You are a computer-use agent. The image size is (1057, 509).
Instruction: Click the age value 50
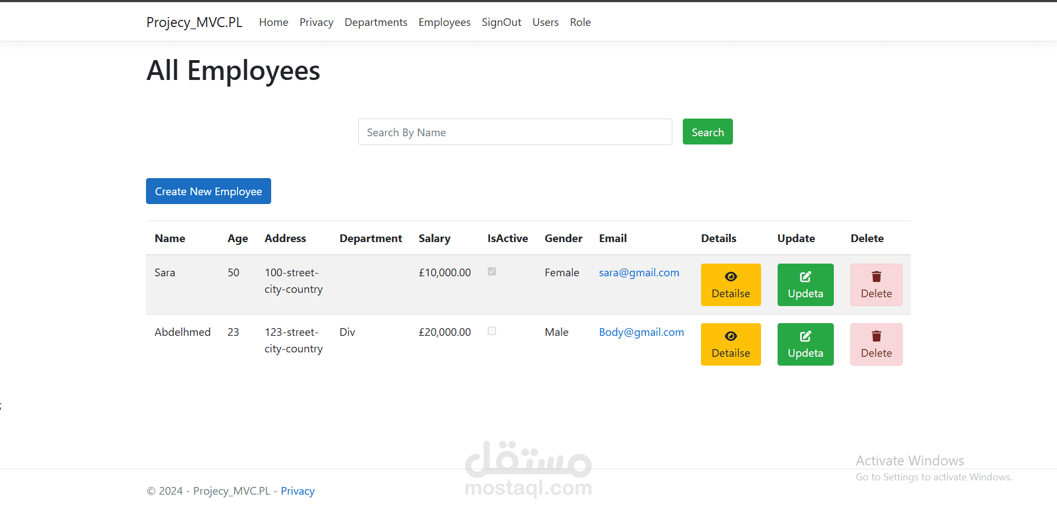(234, 272)
